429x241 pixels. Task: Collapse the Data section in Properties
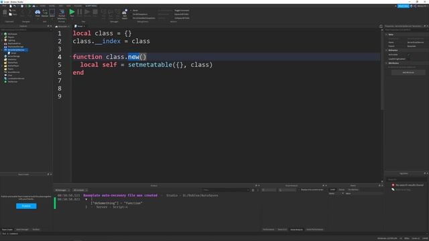click(x=386, y=34)
